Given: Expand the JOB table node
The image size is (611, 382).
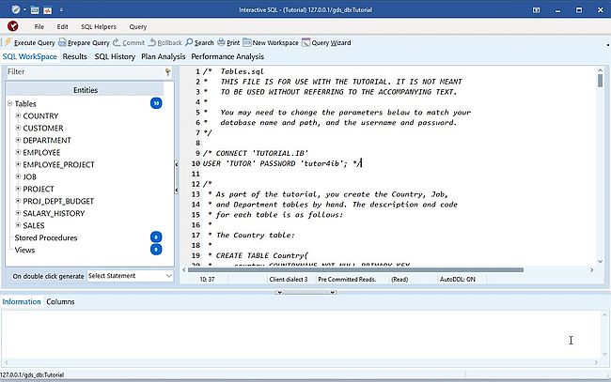Looking at the screenshot, I should pos(18,176).
